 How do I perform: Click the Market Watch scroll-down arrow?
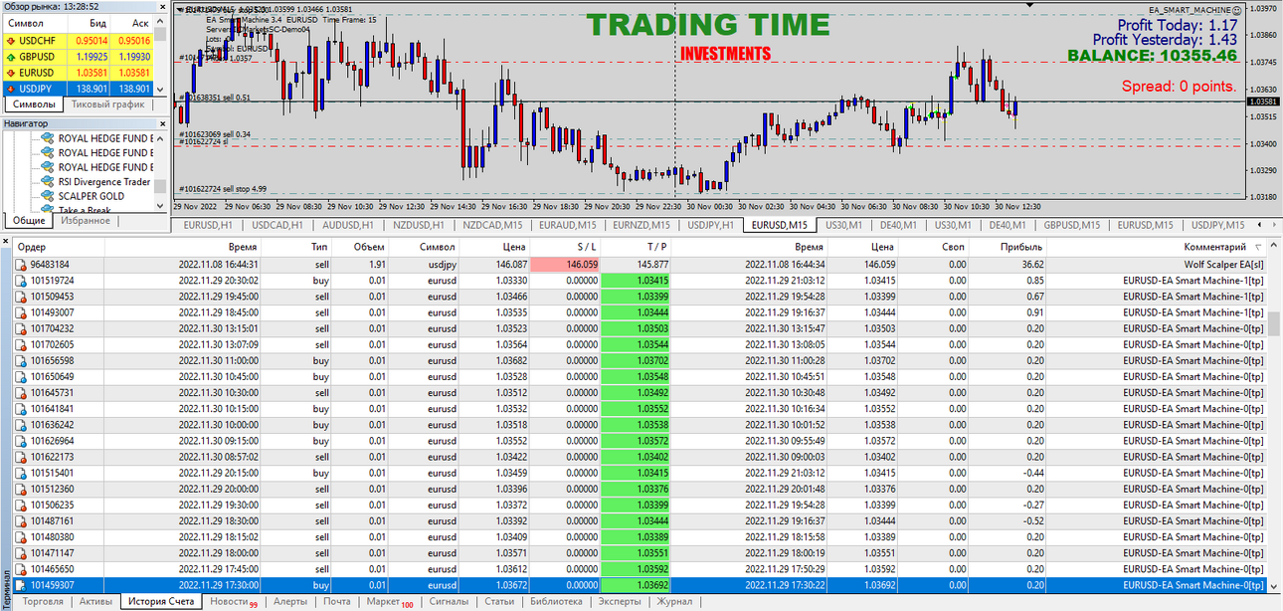click(161, 89)
